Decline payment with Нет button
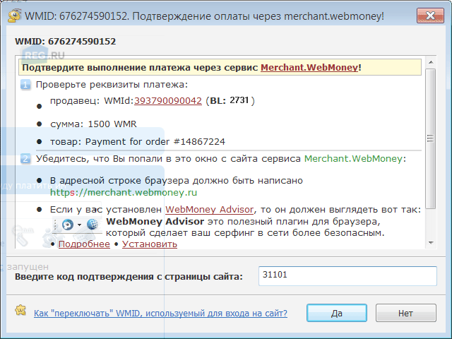This screenshot has height=339, width=452. pos(405,313)
